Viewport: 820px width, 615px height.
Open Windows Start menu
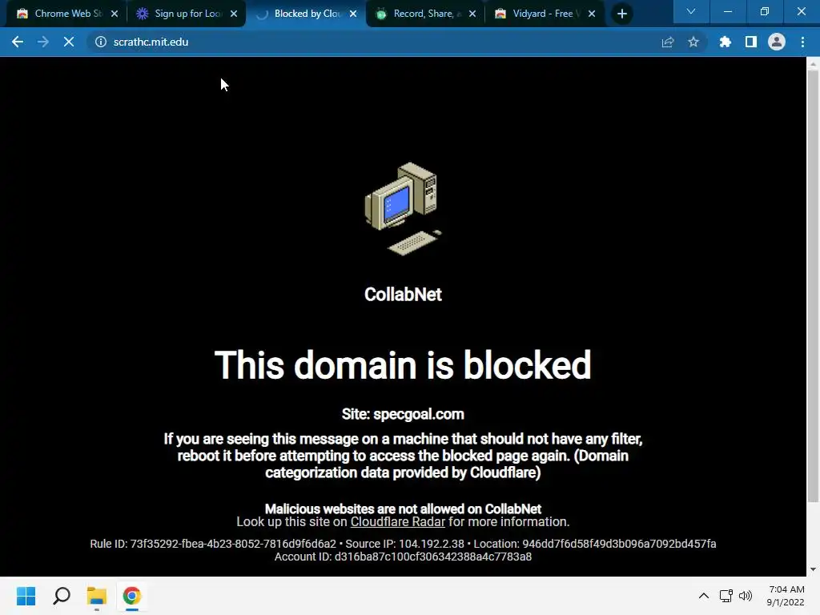(x=26, y=596)
